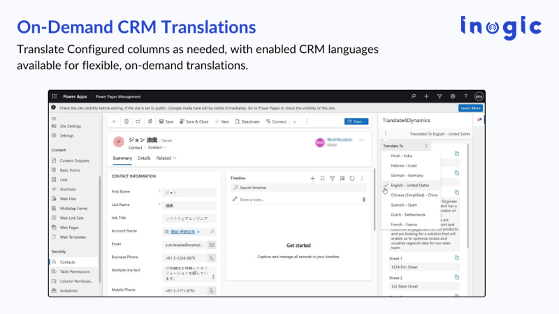Click the Share button
The height and width of the screenshot is (314, 559).
(356, 121)
